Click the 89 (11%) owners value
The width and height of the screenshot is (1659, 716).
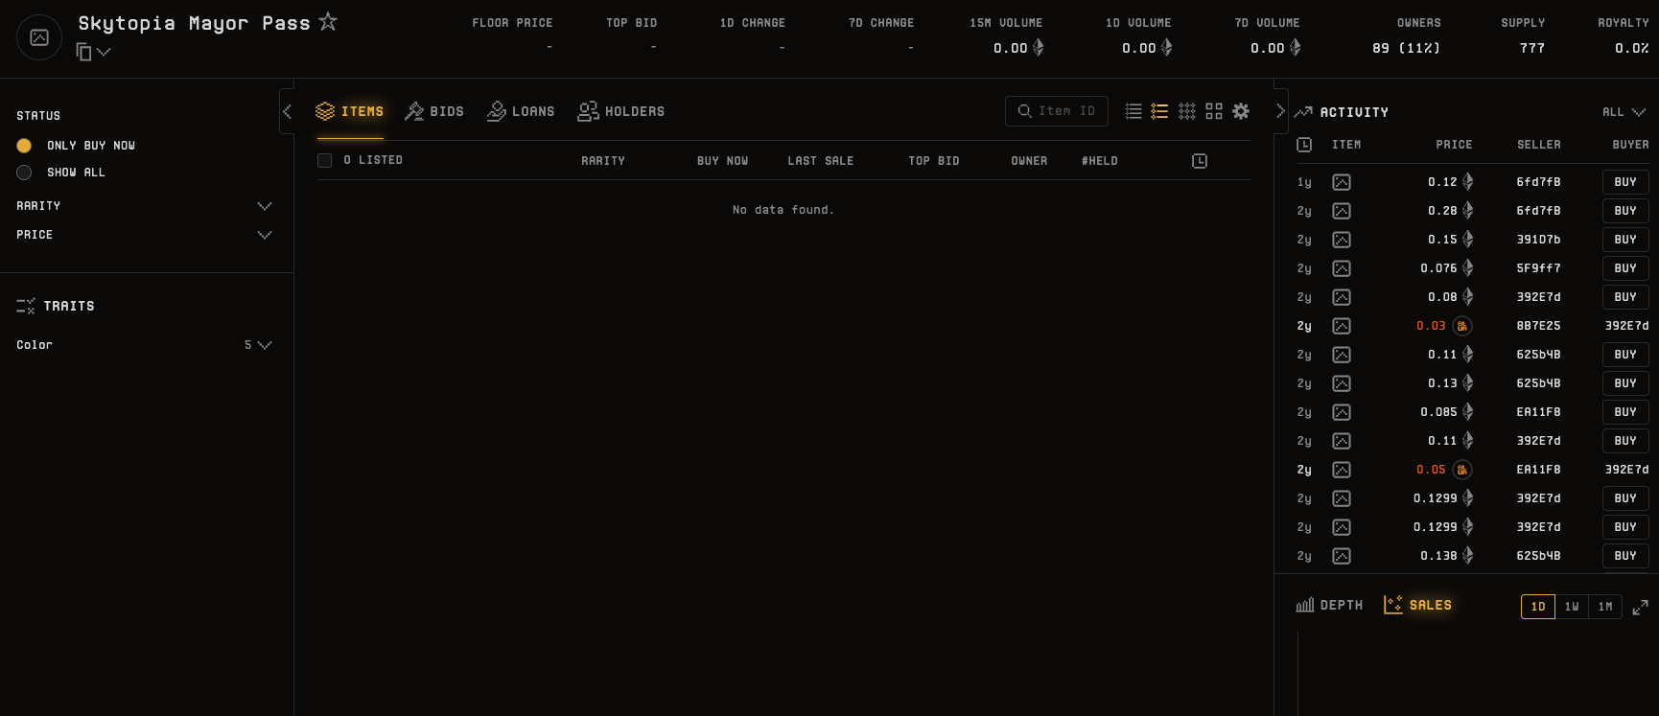pyautogui.click(x=1406, y=48)
